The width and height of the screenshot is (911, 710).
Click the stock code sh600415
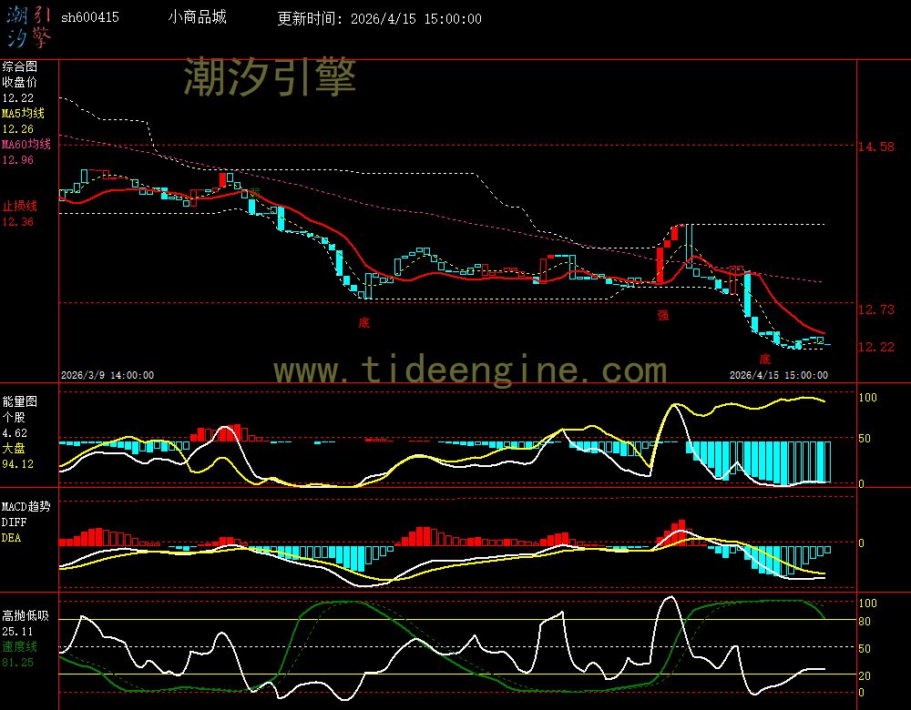(x=91, y=16)
